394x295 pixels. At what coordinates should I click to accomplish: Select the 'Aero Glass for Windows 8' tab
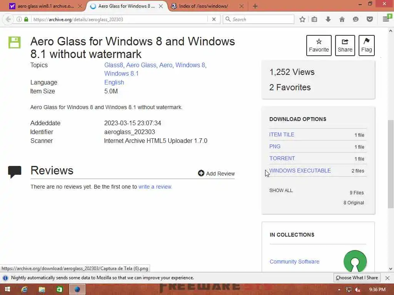[x=126, y=6]
